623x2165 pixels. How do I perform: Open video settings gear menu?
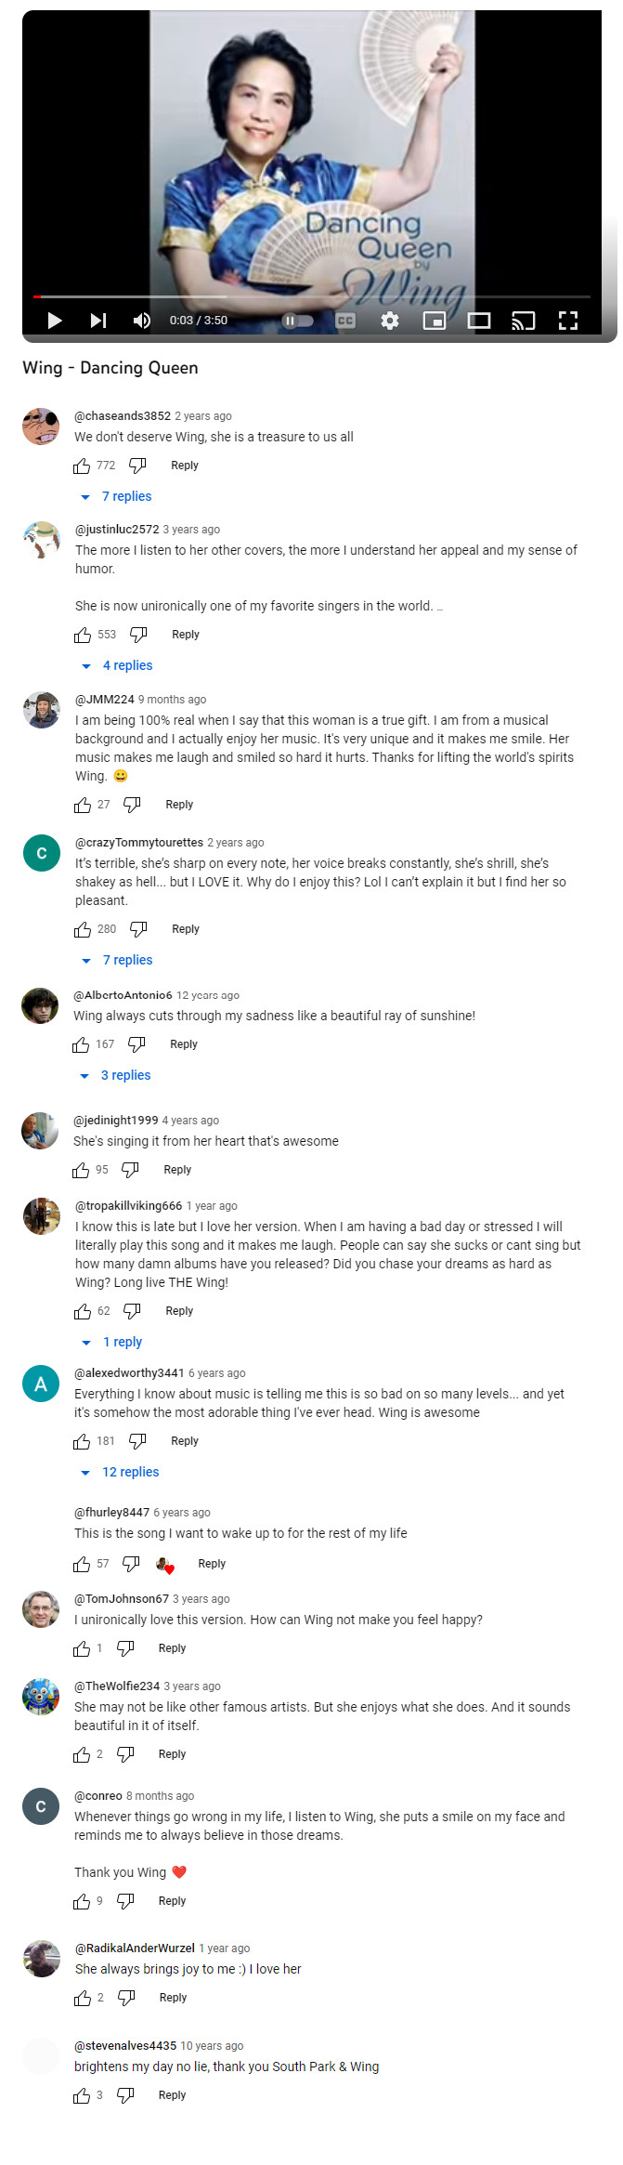point(390,321)
